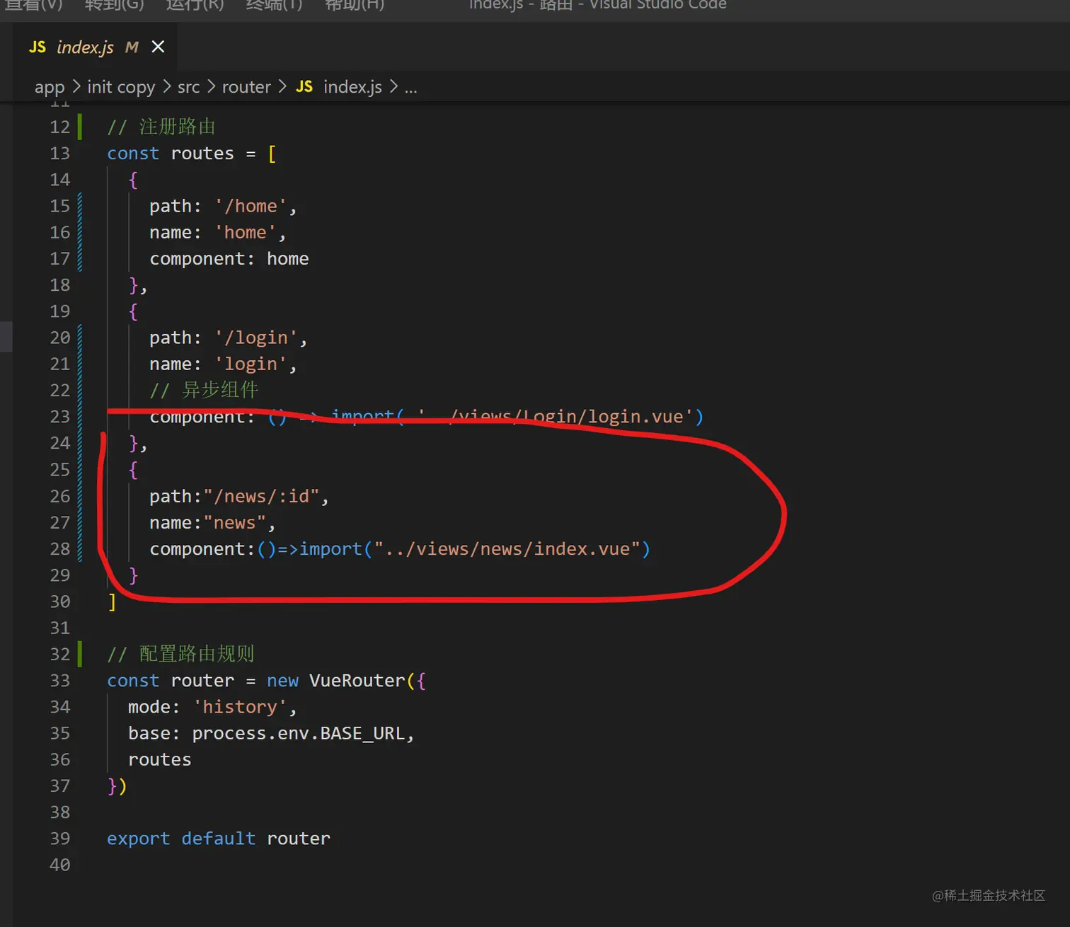Place cursor on the '// 配置路由规则' comment
This screenshot has height=927, width=1070.
180,654
